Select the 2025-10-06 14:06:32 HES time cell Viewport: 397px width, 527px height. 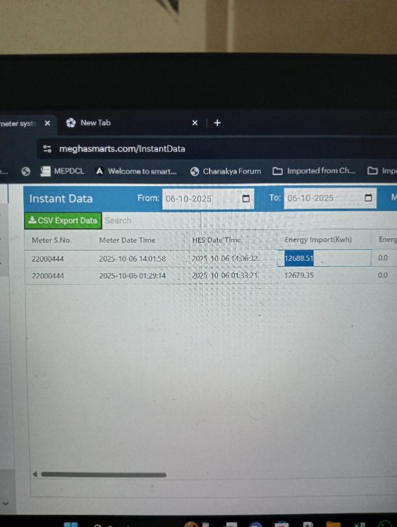(224, 258)
